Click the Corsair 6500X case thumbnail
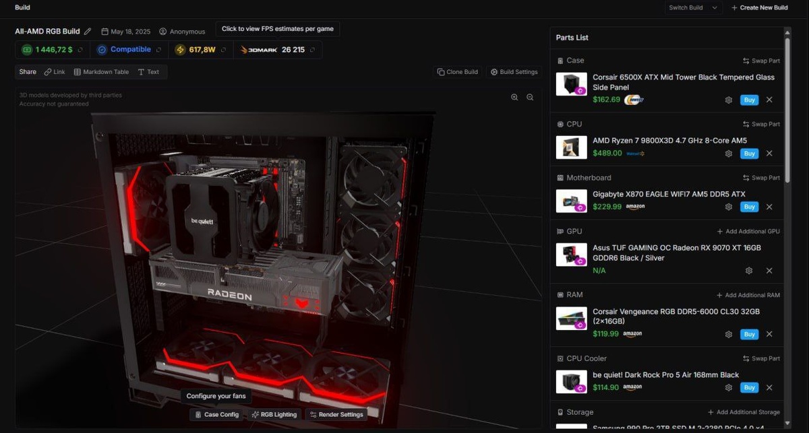 (571, 84)
